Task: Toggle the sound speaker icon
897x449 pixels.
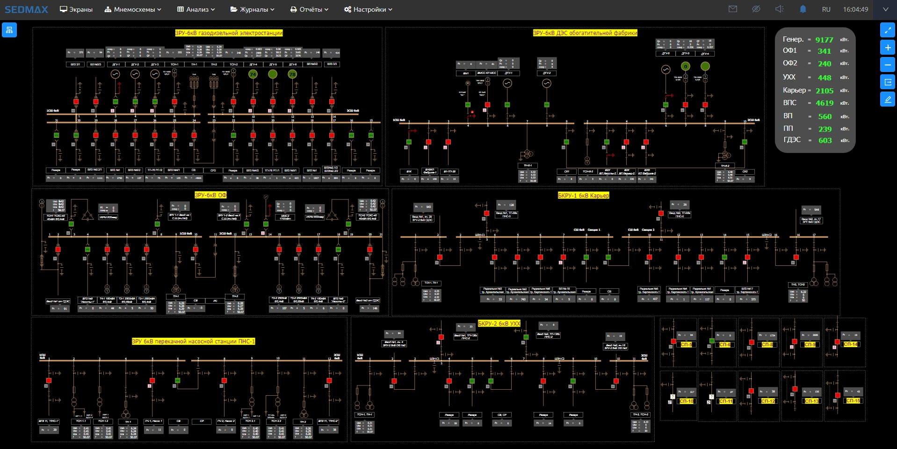Action: [779, 9]
